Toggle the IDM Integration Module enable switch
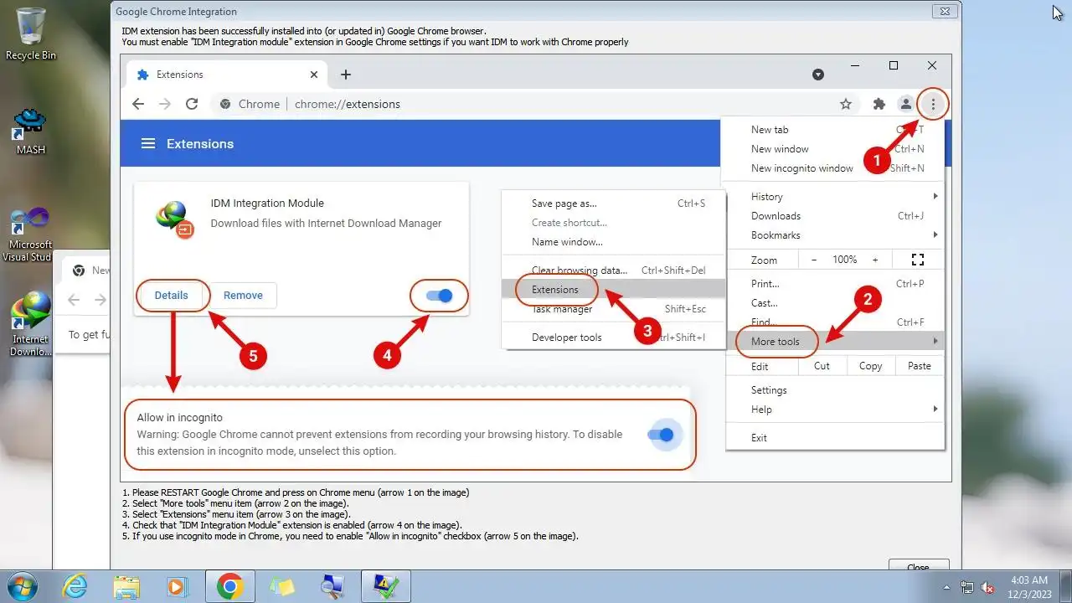Image resolution: width=1072 pixels, height=603 pixels. pyautogui.click(x=439, y=295)
